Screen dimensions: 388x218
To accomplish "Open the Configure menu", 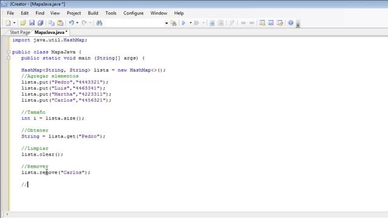I will click(133, 13).
